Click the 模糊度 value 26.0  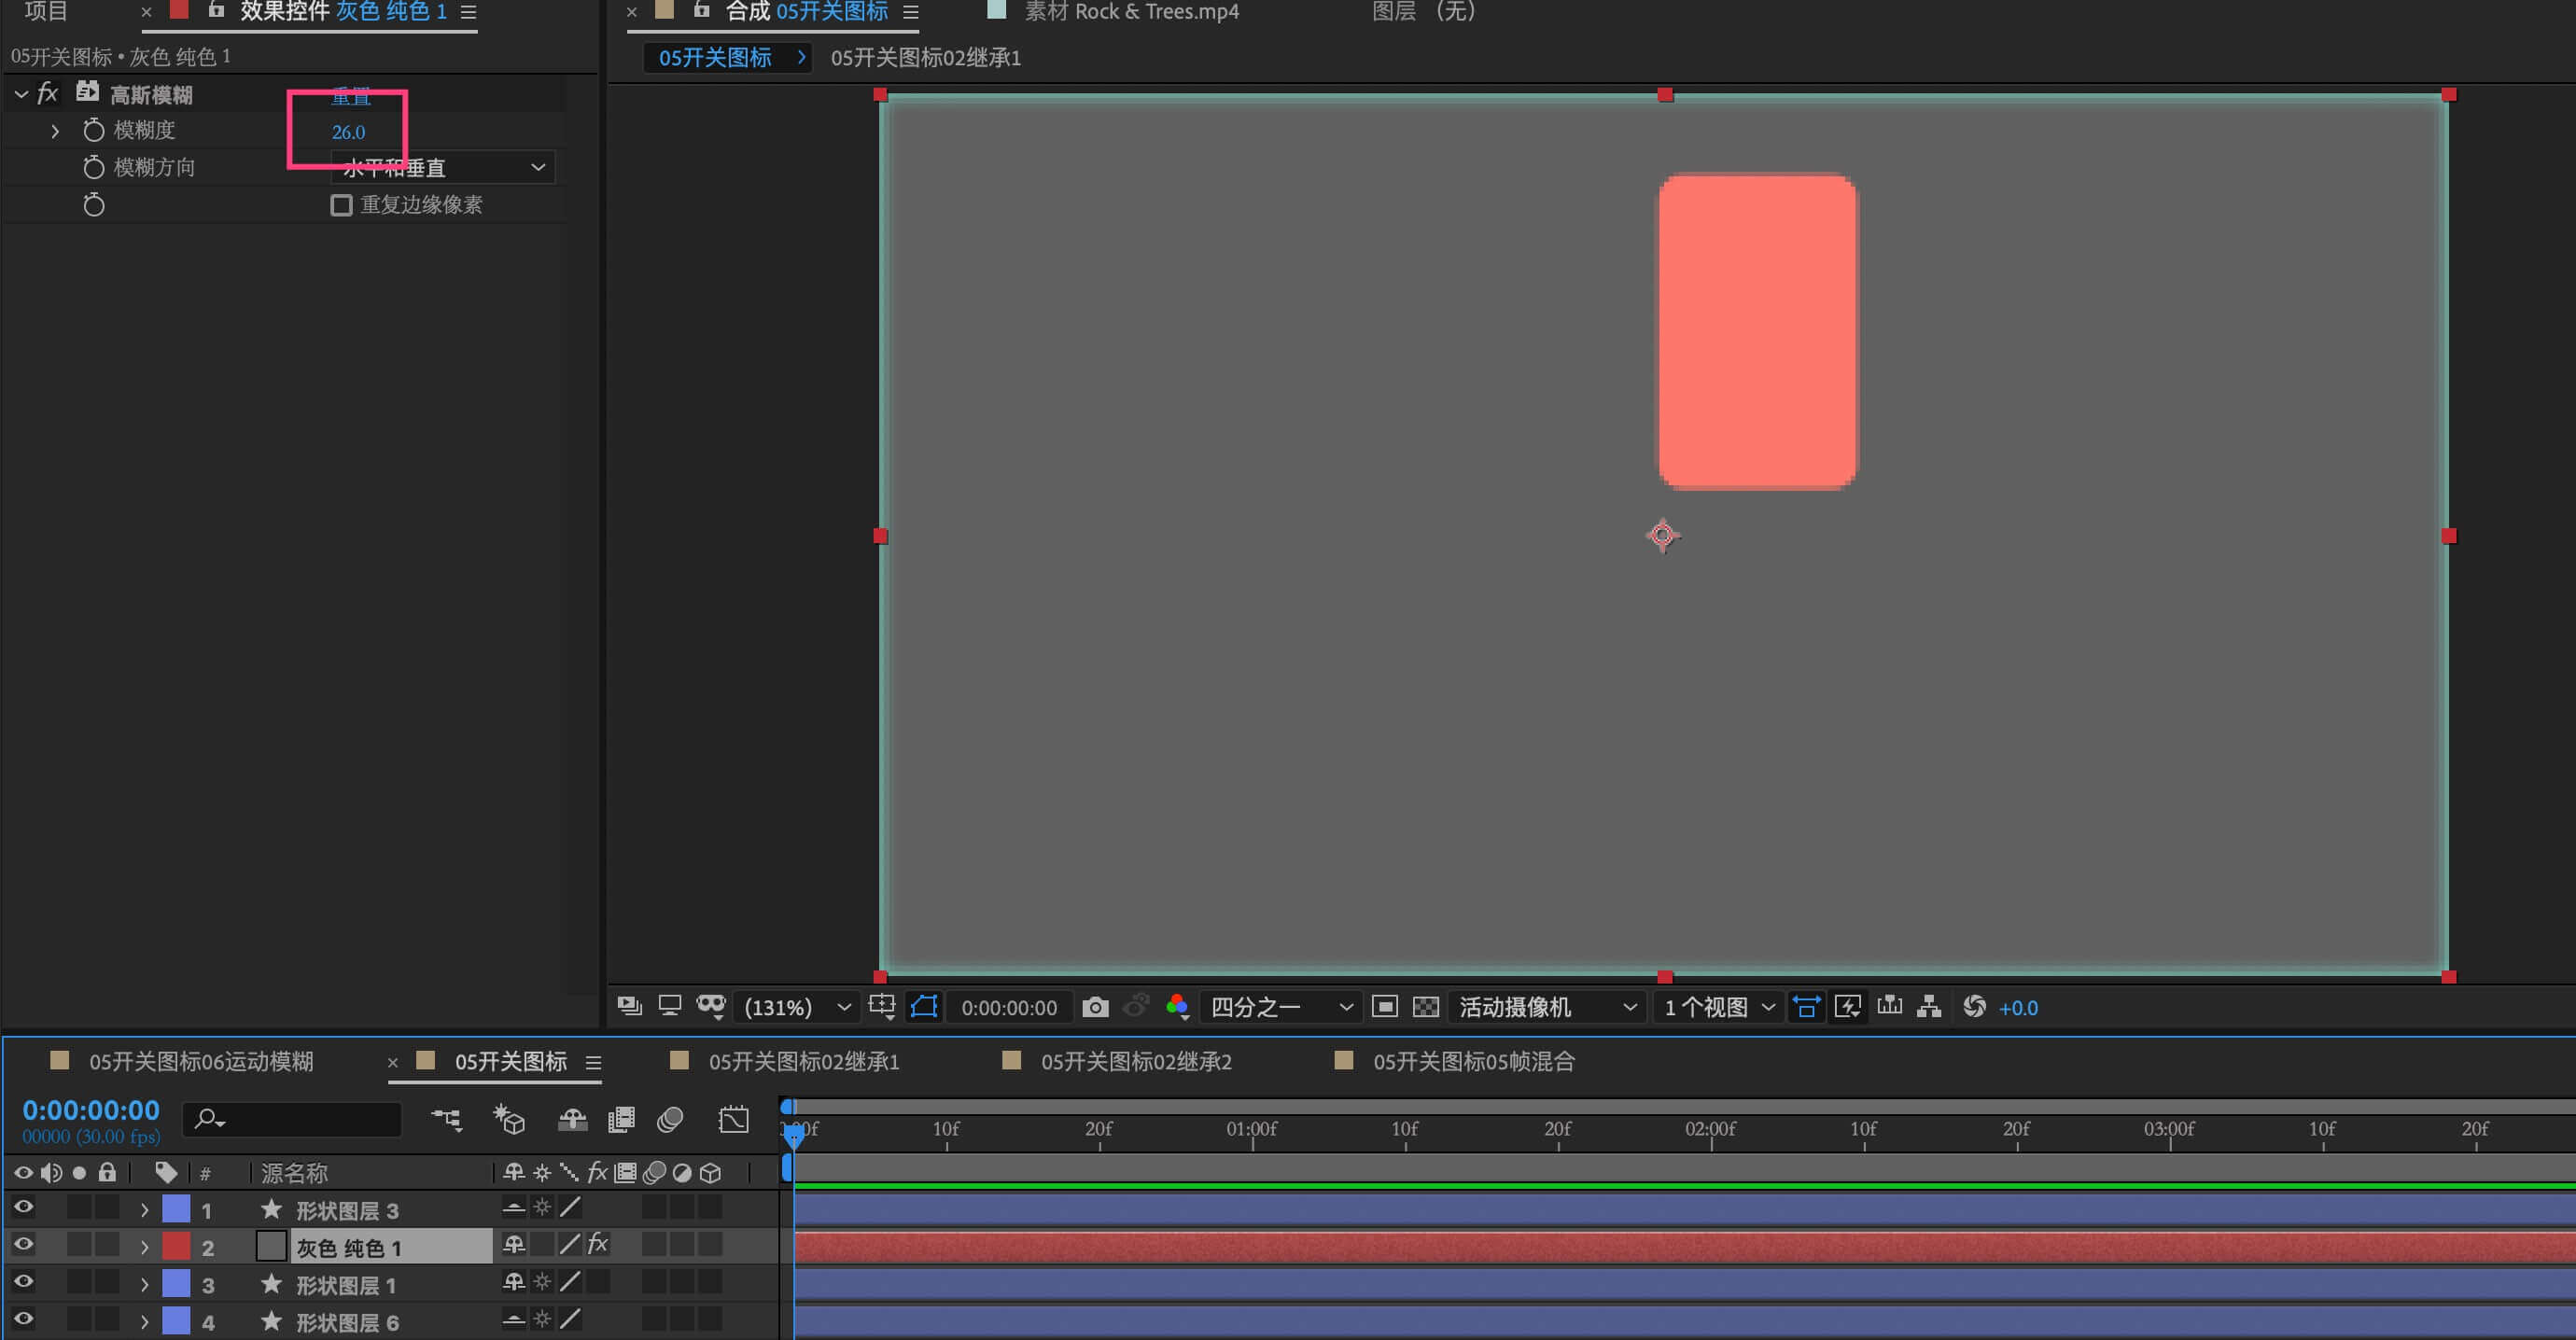(x=348, y=132)
